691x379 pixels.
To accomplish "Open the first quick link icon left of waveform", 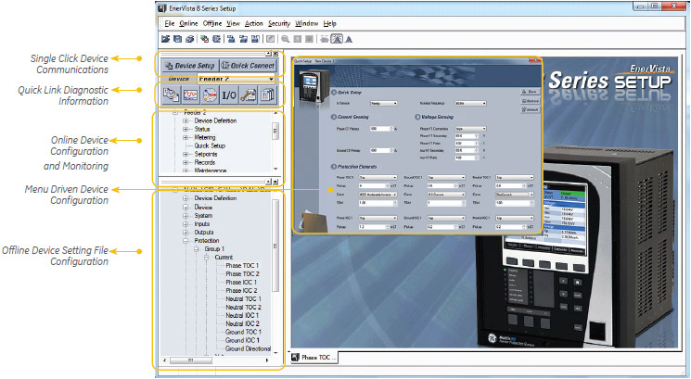I will pyautogui.click(x=171, y=95).
